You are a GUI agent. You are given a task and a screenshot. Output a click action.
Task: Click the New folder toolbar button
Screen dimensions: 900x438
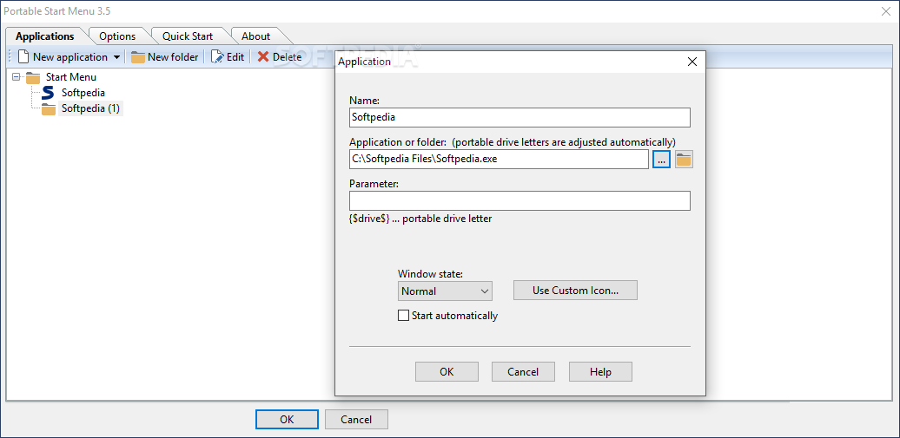(164, 56)
